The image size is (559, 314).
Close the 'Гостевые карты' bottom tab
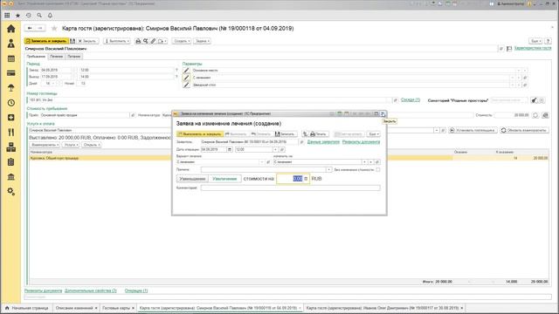(133, 308)
